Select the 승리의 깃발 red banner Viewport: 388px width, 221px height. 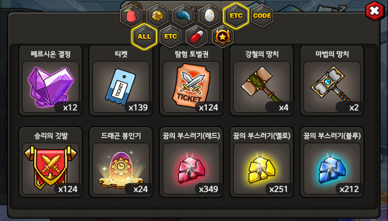click(51, 162)
